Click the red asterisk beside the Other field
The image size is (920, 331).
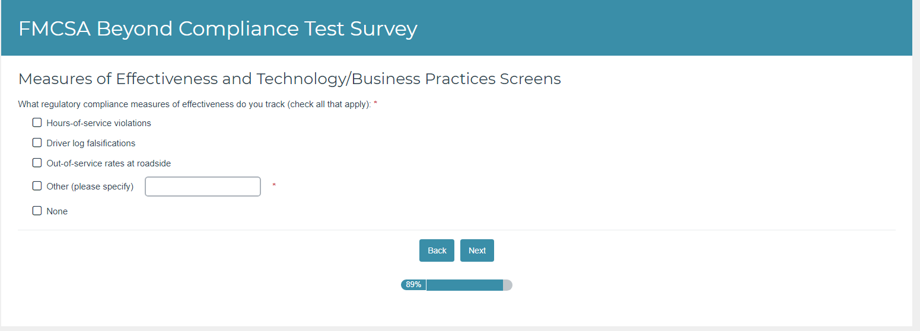[x=274, y=186]
